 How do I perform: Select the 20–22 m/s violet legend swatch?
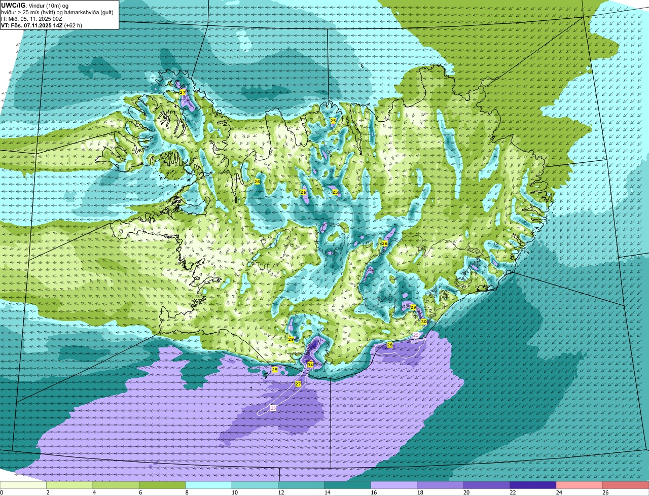(x=487, y=485)
